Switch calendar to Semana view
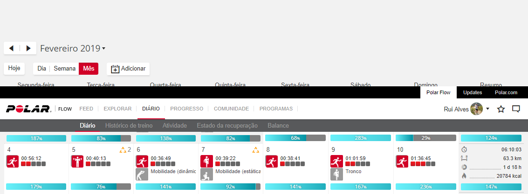The image size is (528, 194). click(64, 69)
